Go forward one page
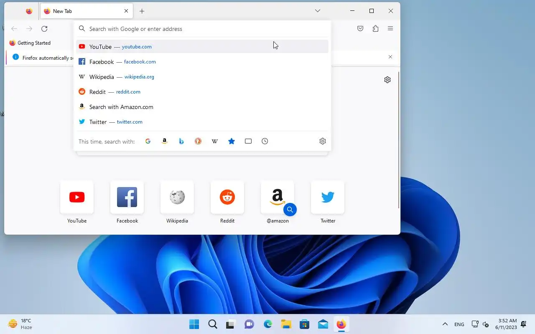The image size is (535, 334). [x=29, y=28]
